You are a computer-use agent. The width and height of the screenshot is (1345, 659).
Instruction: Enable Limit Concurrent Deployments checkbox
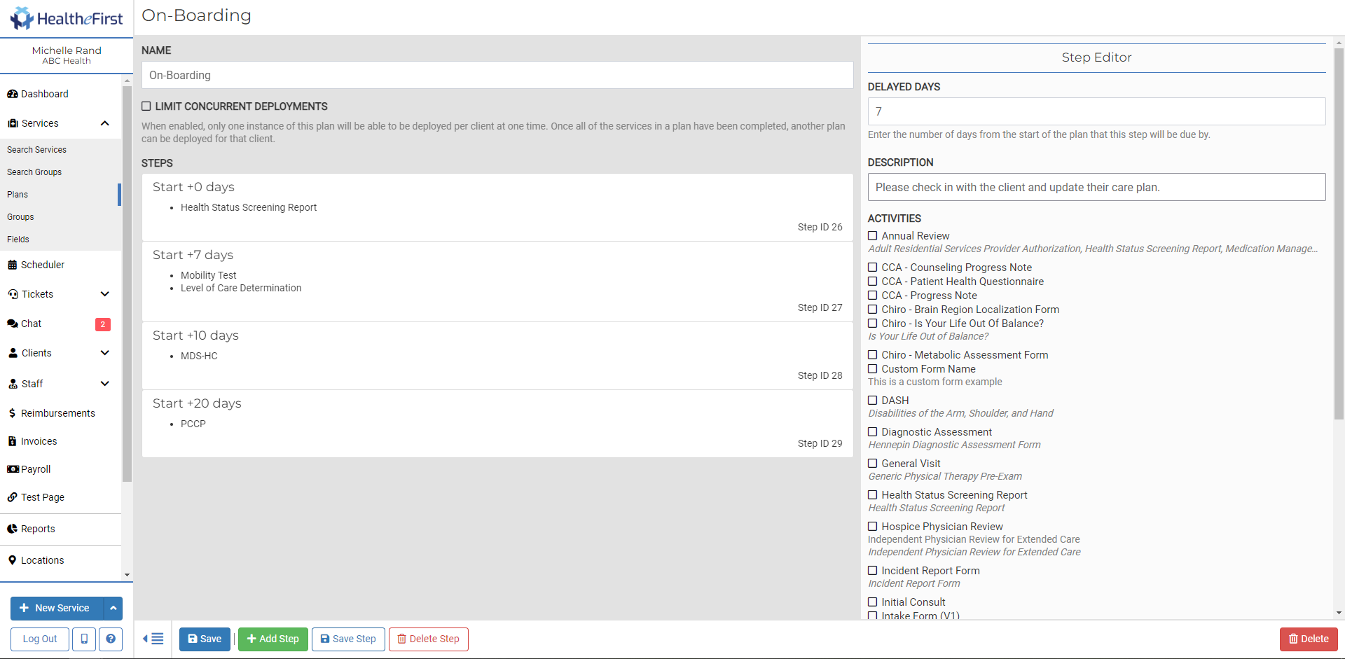pyautogui.click(x=146, y=106)
